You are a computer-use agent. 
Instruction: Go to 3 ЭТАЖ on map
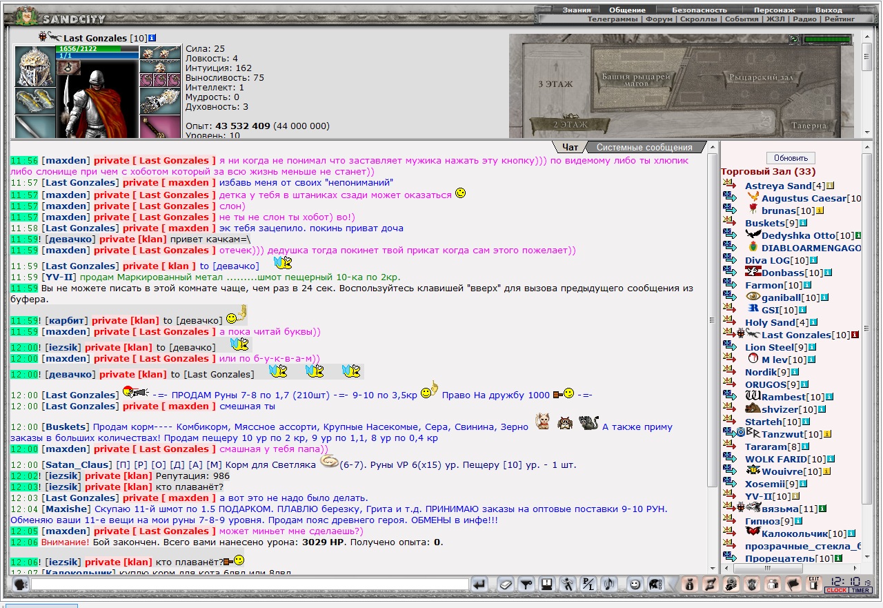pyautogui.click(x=555, y=84)
